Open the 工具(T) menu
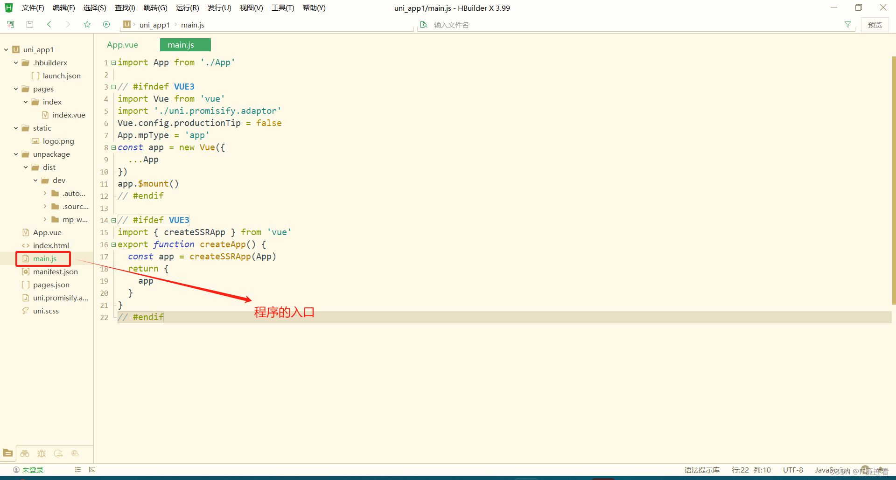This screenshot has width=896, height=480. click(283, 8)
